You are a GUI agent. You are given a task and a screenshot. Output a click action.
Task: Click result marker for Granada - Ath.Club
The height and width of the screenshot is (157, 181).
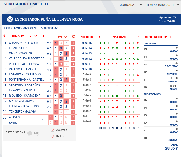click(x=73, y=43)
